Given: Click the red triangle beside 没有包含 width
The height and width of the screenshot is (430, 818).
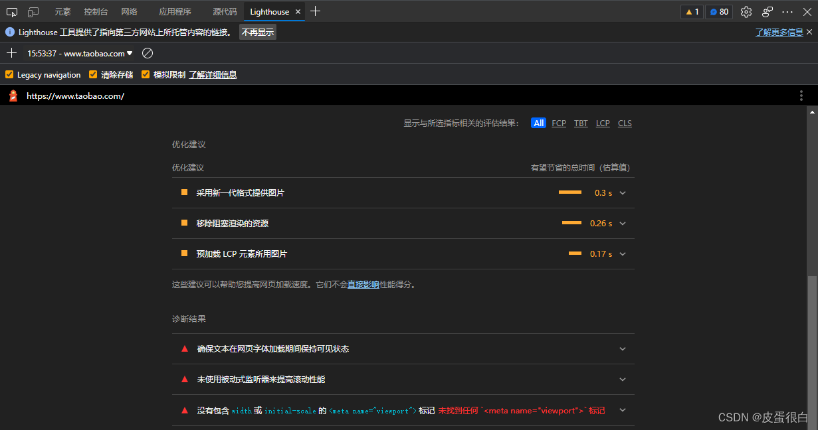Looking at the screenshot, I should [185, 410].
